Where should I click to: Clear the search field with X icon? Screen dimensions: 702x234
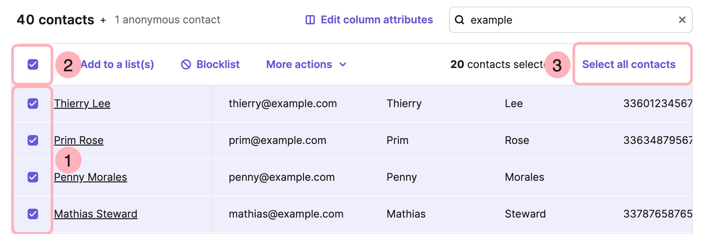tap(682, 20)
